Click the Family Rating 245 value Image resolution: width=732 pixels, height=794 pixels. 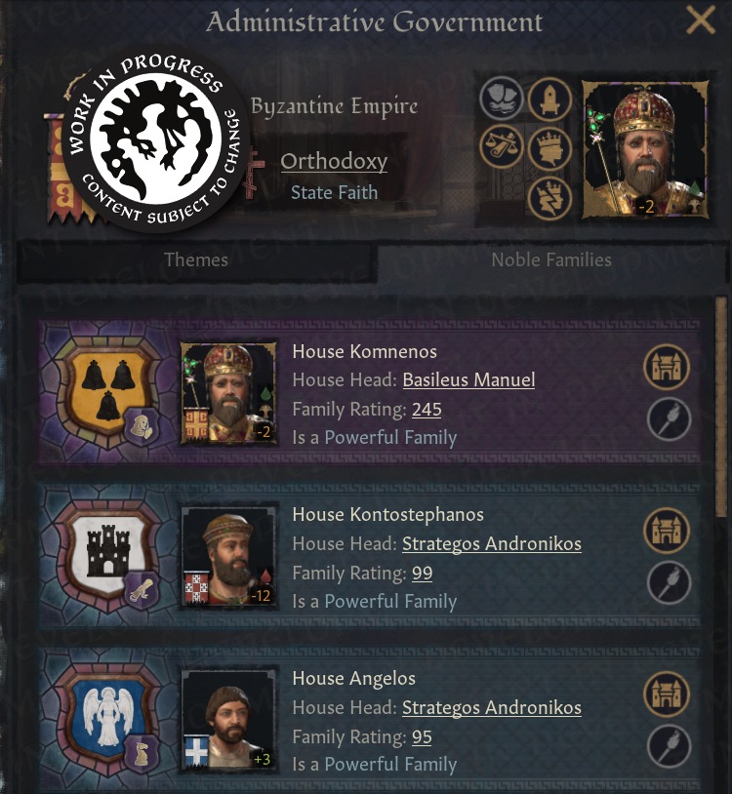click(x=427, y=409)
